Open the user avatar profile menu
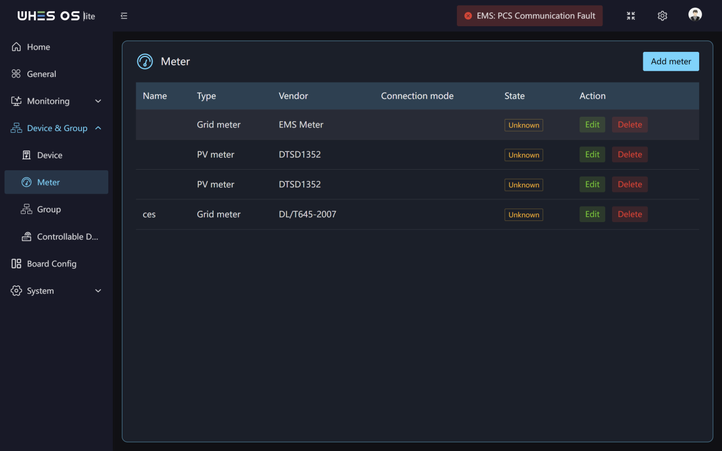722x451 pixels. click(695, 15)
